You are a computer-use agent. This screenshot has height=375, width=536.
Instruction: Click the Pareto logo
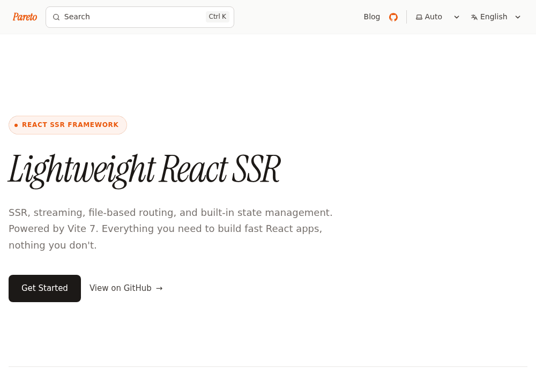[25, 17]
